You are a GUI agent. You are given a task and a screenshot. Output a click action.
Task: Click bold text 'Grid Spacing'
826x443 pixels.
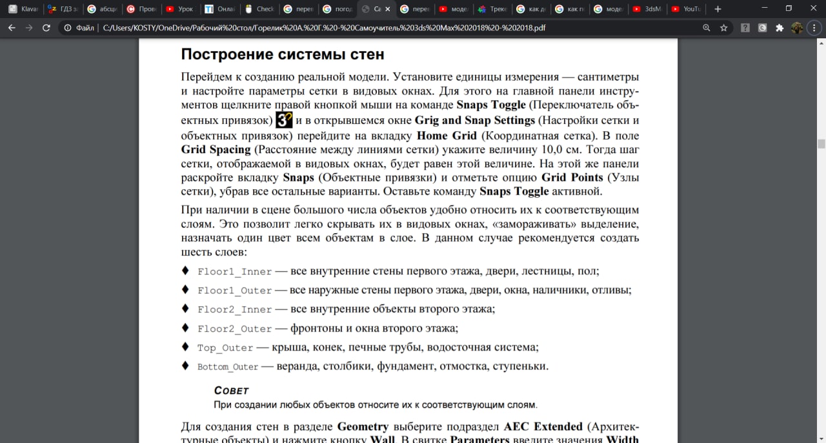point(216,150)
